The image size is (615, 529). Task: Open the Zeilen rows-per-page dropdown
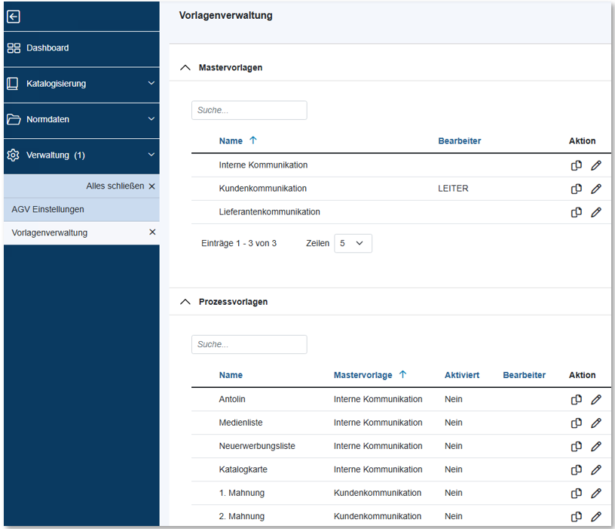pyautogui.click(x=353, y=243)
